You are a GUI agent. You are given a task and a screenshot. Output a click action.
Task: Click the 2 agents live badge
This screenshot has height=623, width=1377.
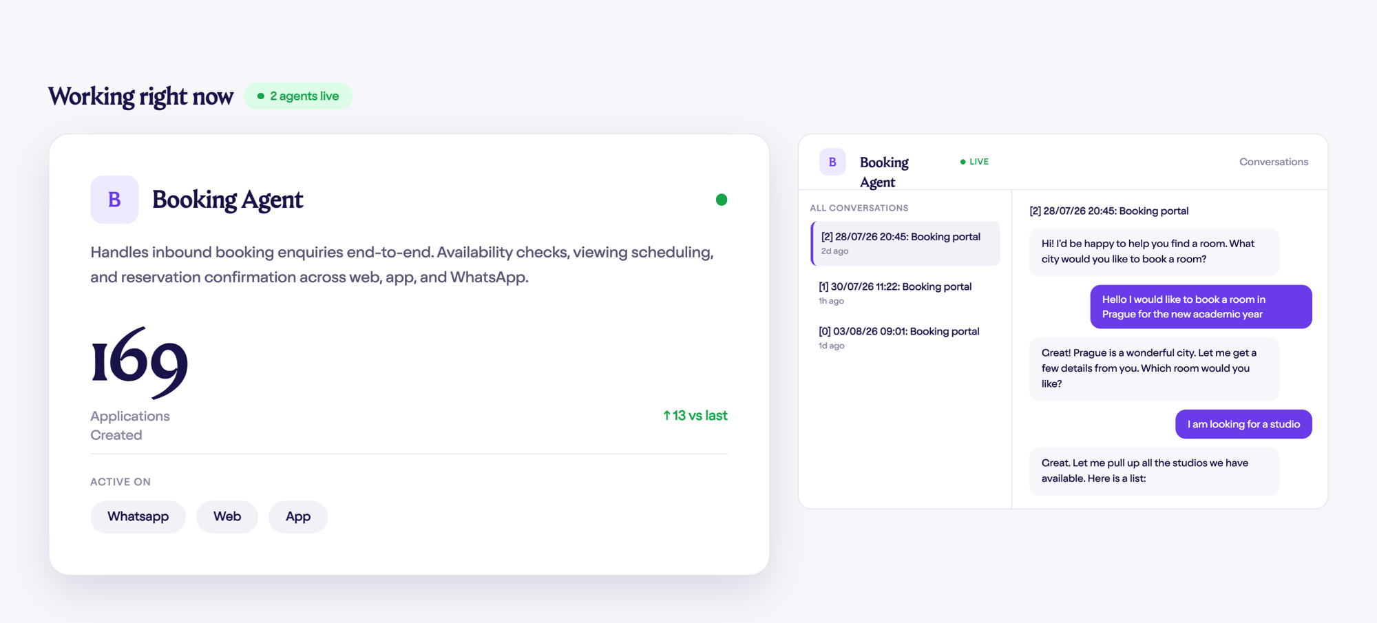tap(298, 96)
